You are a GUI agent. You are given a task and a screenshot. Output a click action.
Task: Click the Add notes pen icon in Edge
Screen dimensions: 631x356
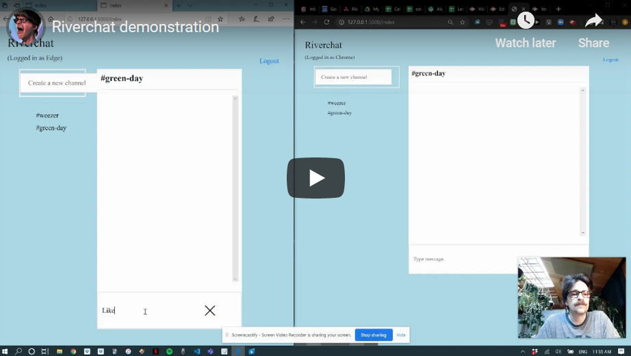[x=257, y=19]
